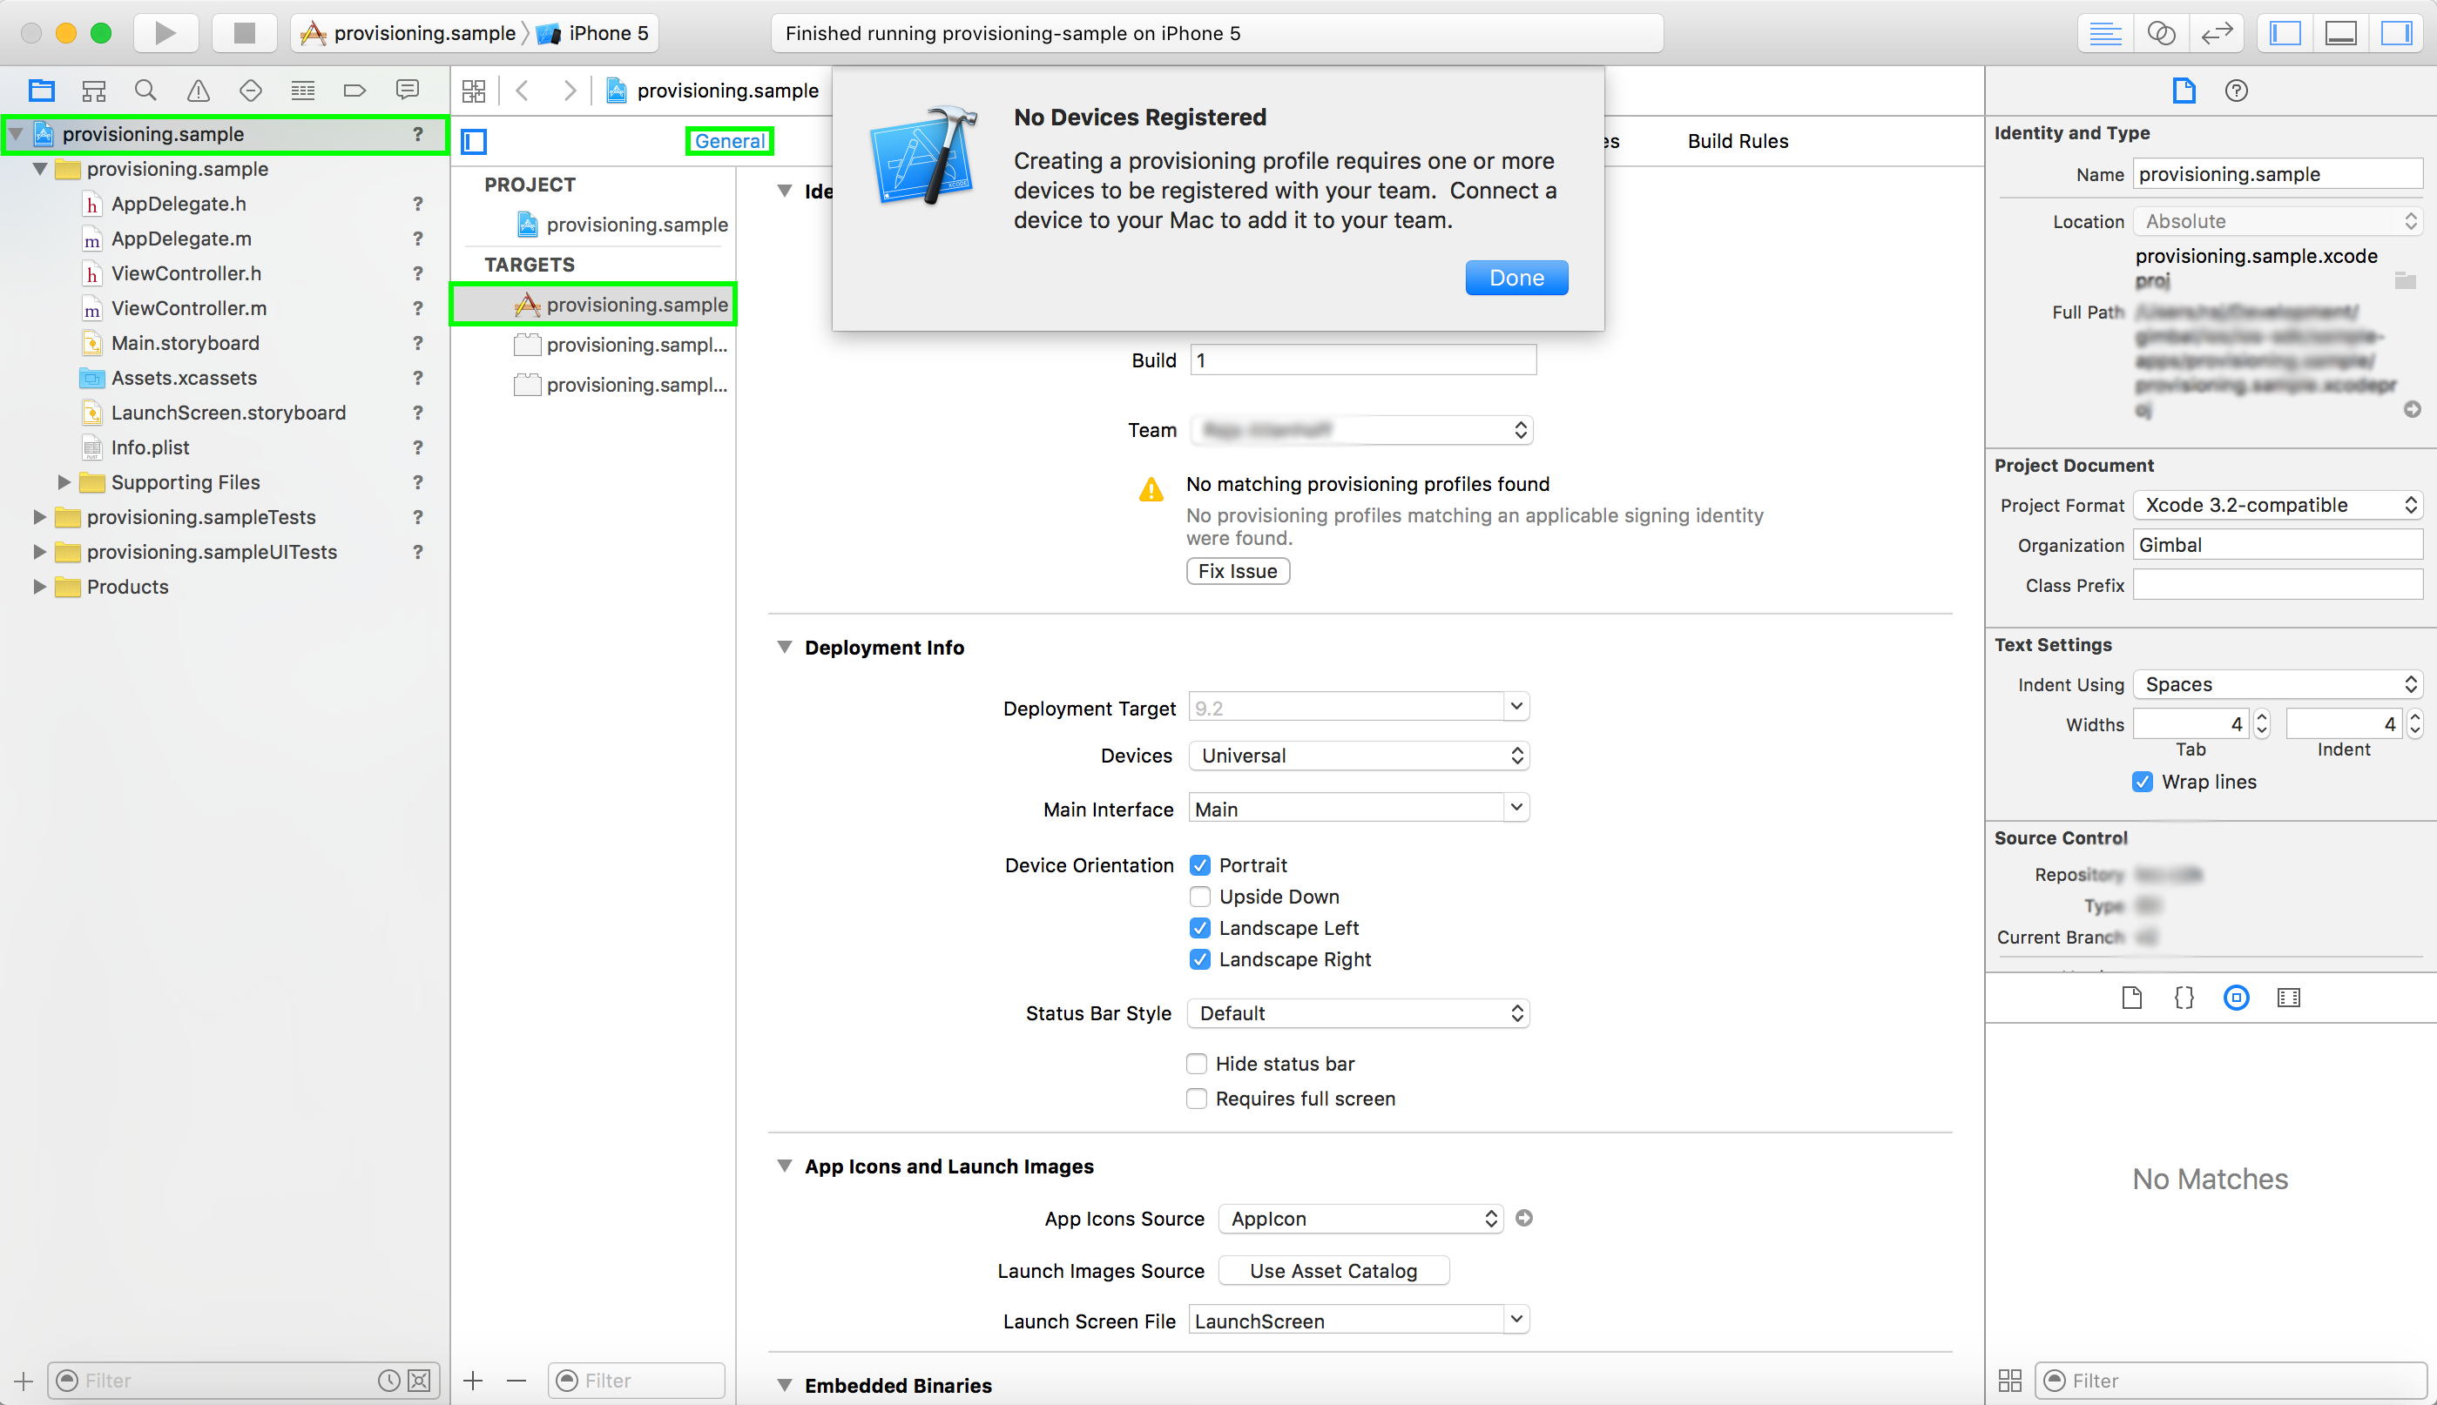Go forward with the right chevron
The width and height of the screenshot is (2437, 1405).
click(x=570, y=91)
